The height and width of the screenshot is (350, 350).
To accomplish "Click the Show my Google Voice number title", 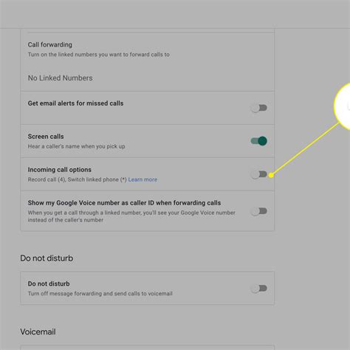I will pos(124,203).
